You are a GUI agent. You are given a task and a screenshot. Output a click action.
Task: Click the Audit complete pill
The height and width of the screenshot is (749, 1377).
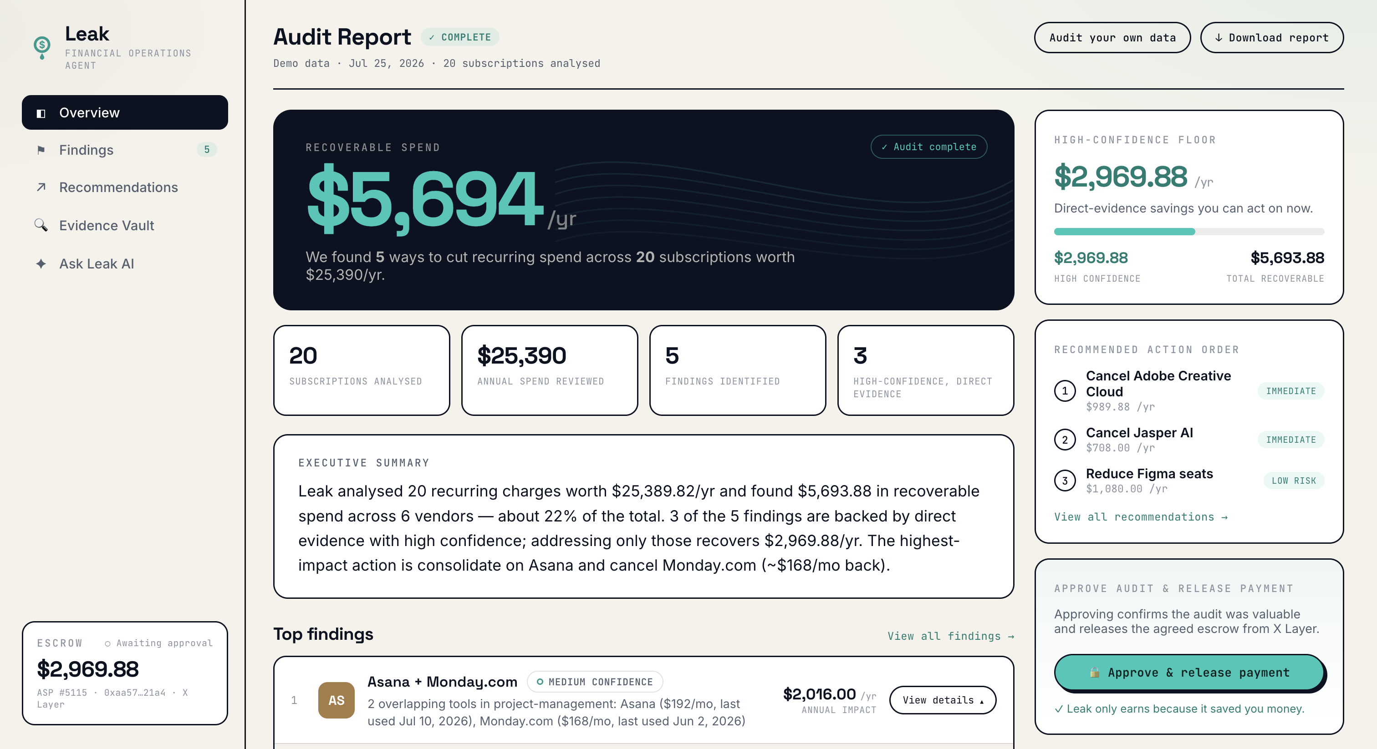[x=928, y=147]
